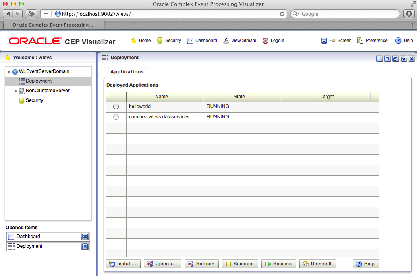Click the Update... button
The width and height of the screenshot is (417, 276).
pos(162,264)
